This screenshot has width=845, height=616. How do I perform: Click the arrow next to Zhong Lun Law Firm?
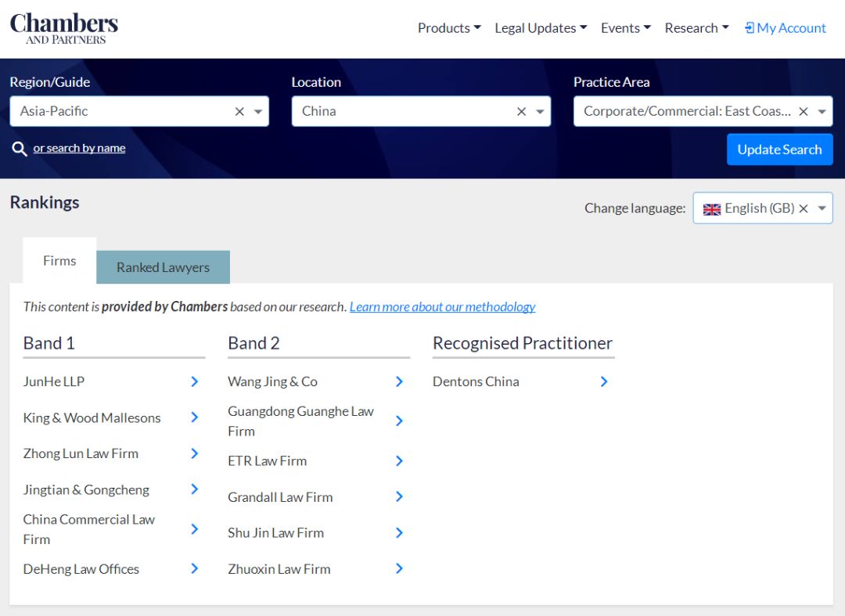pos(195,453)
